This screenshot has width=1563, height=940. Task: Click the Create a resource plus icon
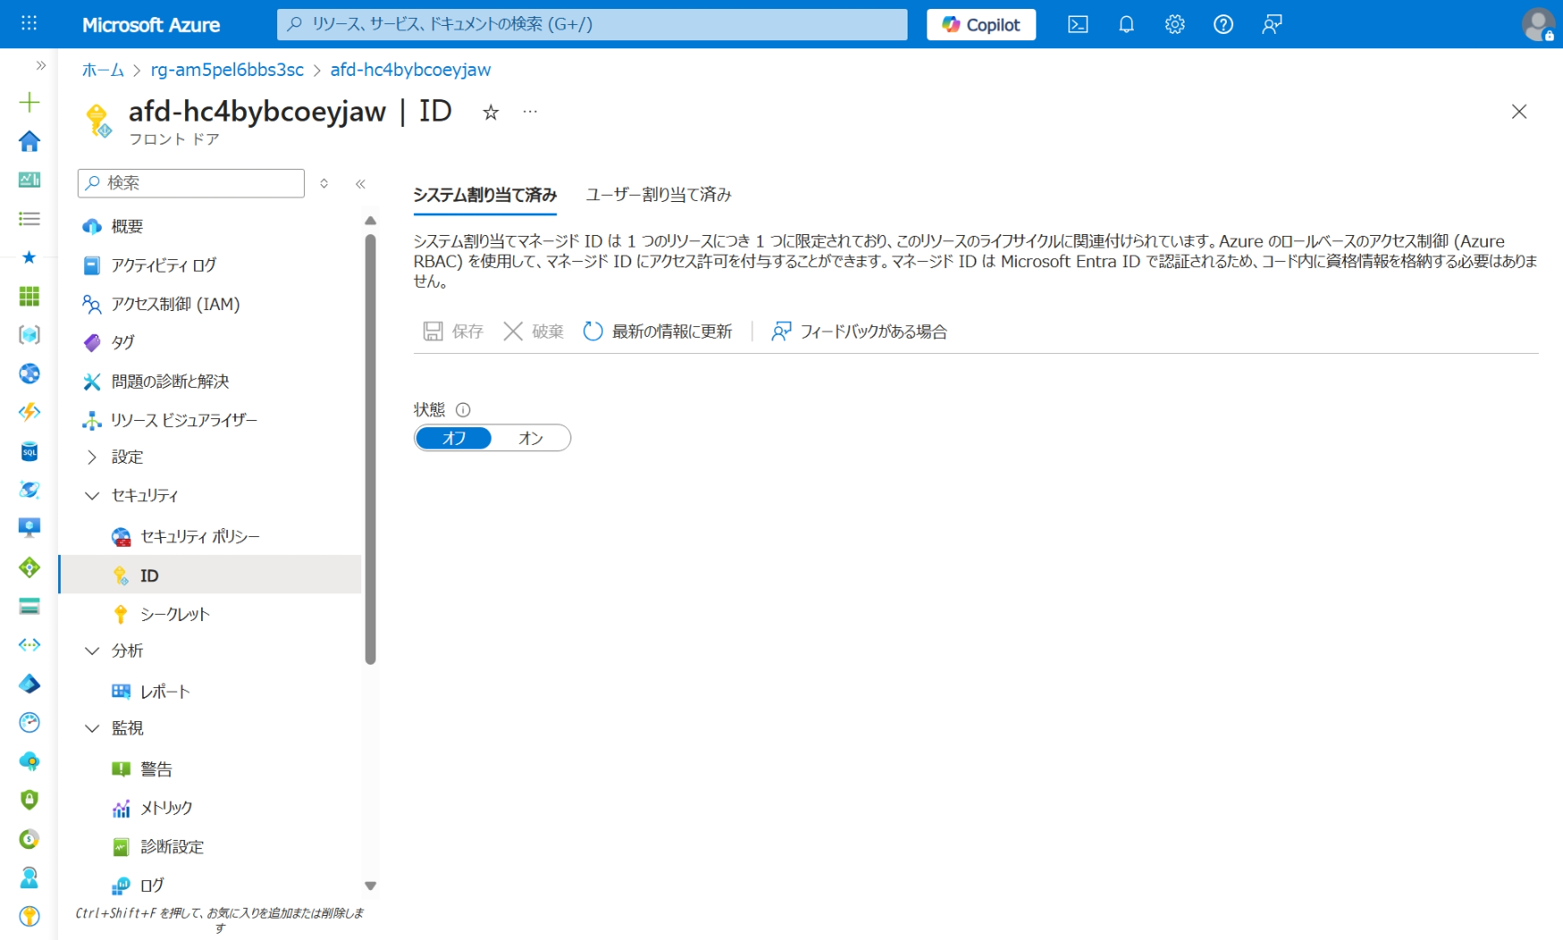pyautogui.click(x=30, y=101)
